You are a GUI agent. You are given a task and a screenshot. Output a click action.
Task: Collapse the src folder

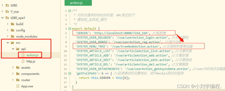pyautogui.click(x=8, y=43)
